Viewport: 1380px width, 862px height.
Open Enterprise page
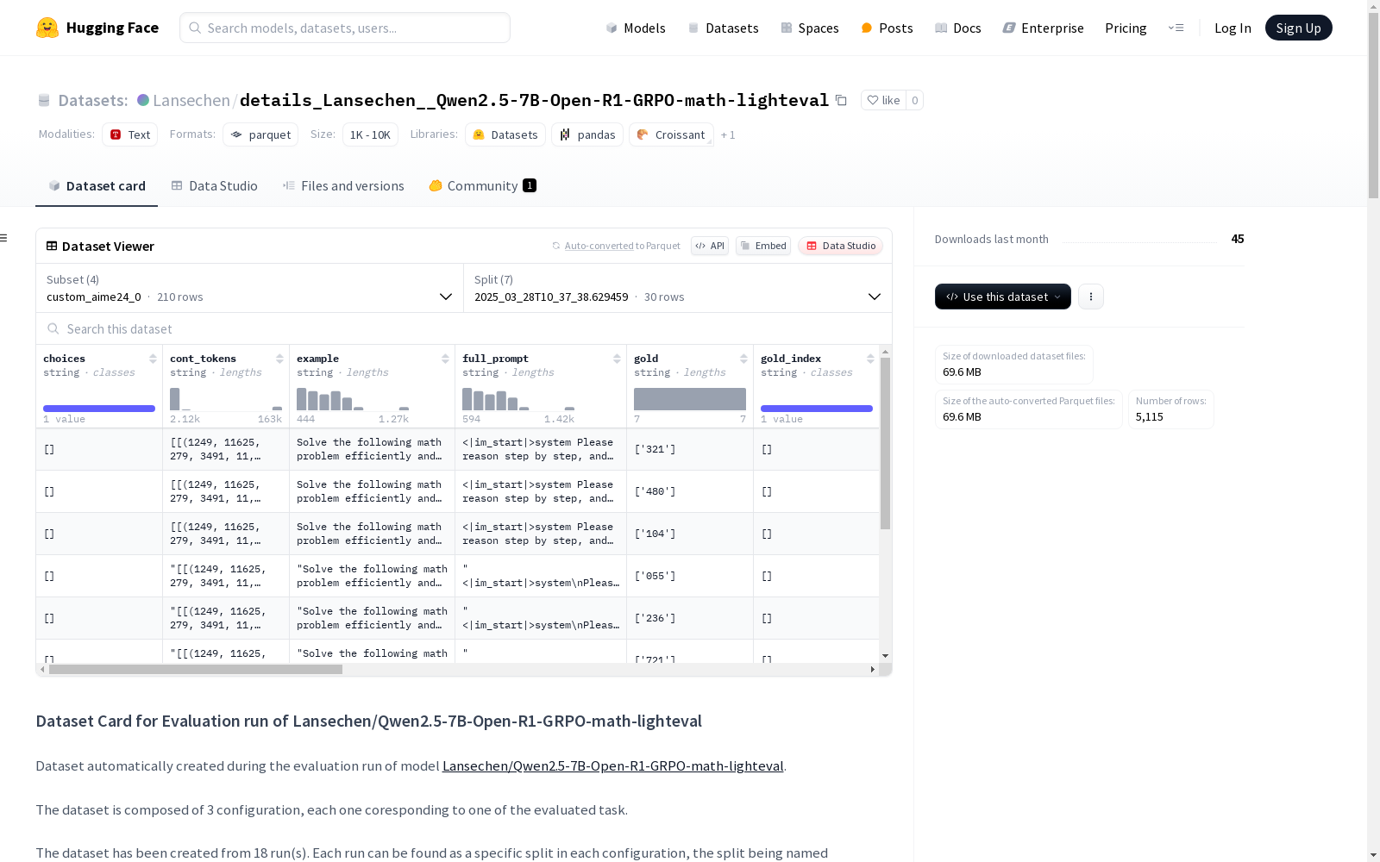tap(1043, 28)
